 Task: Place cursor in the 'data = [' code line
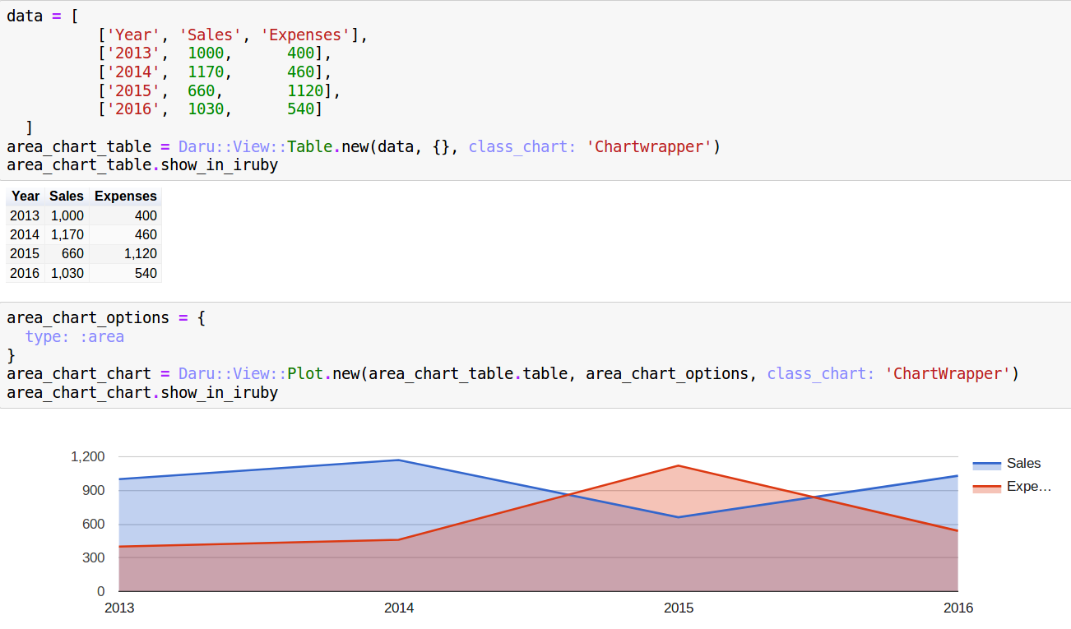pyautogui.click(x=43, y=16)
